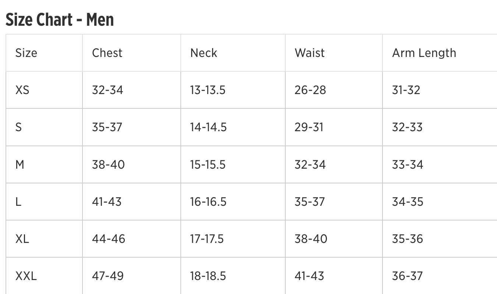Screen dimensions: 497x294
Task: Select the Chest column header
Action: point(107,53)
